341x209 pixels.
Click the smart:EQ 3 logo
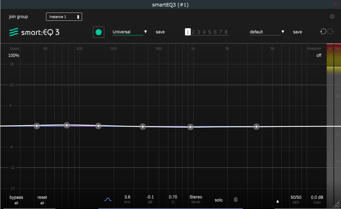34,32
